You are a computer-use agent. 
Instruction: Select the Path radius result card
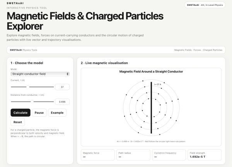(133, 155)
